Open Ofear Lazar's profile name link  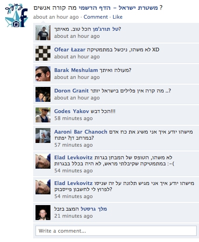coord(70,50)
